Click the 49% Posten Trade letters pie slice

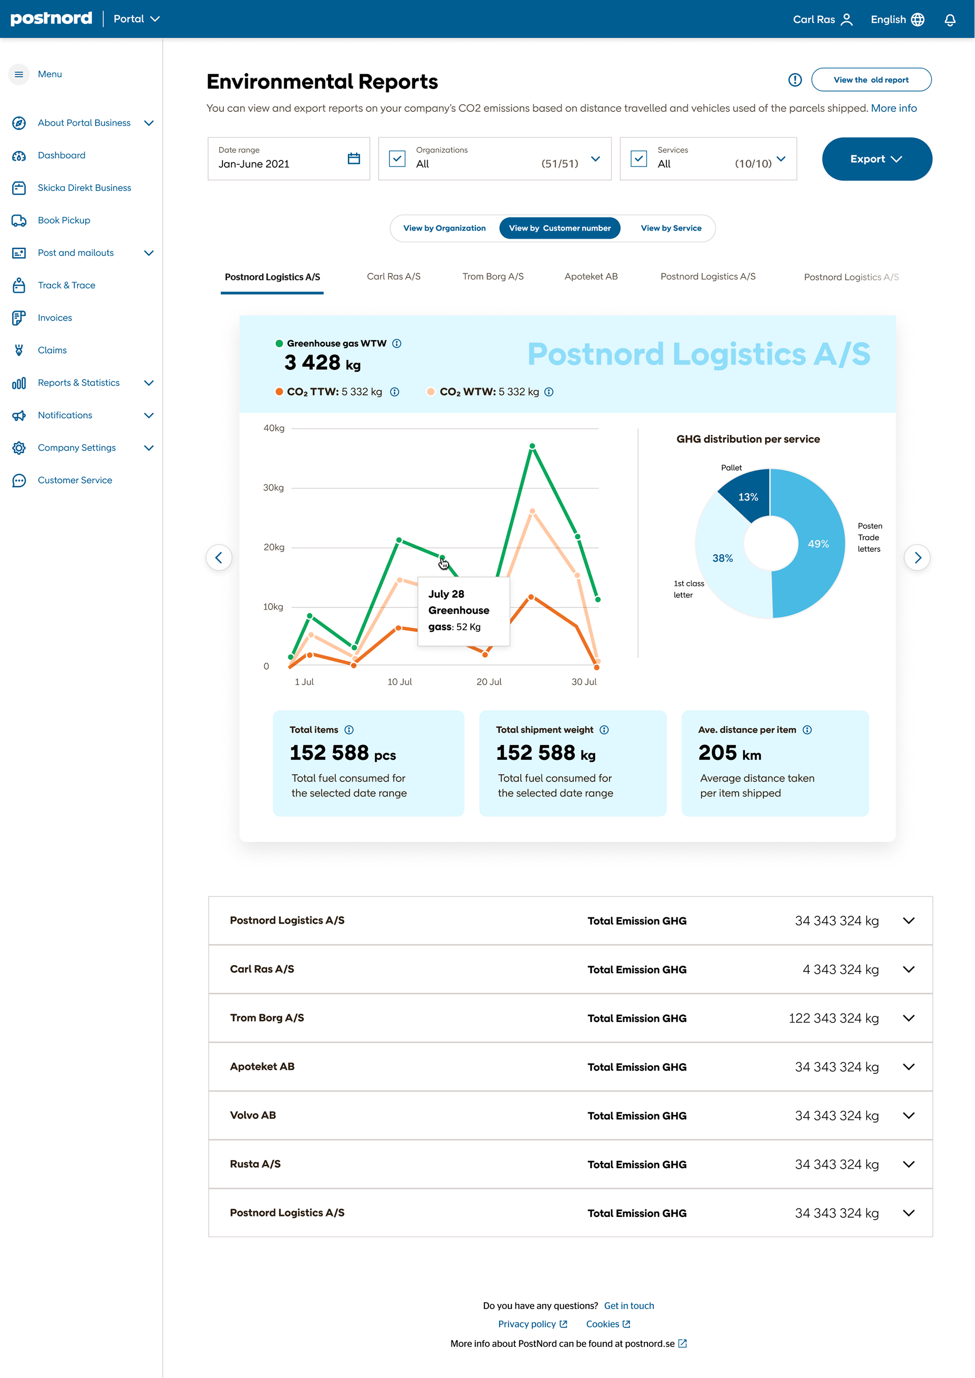[x=818, y=544]
